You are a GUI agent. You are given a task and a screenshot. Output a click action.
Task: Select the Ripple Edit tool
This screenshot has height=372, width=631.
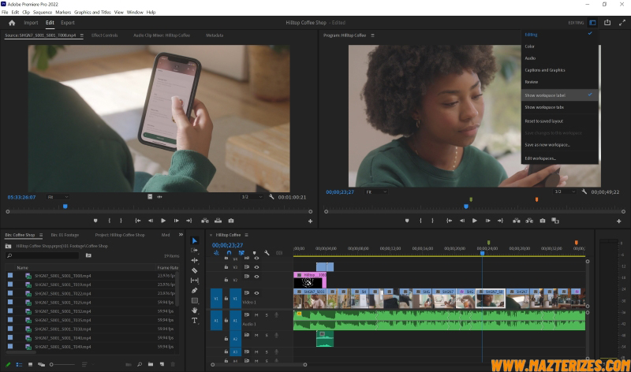point(195,261)
